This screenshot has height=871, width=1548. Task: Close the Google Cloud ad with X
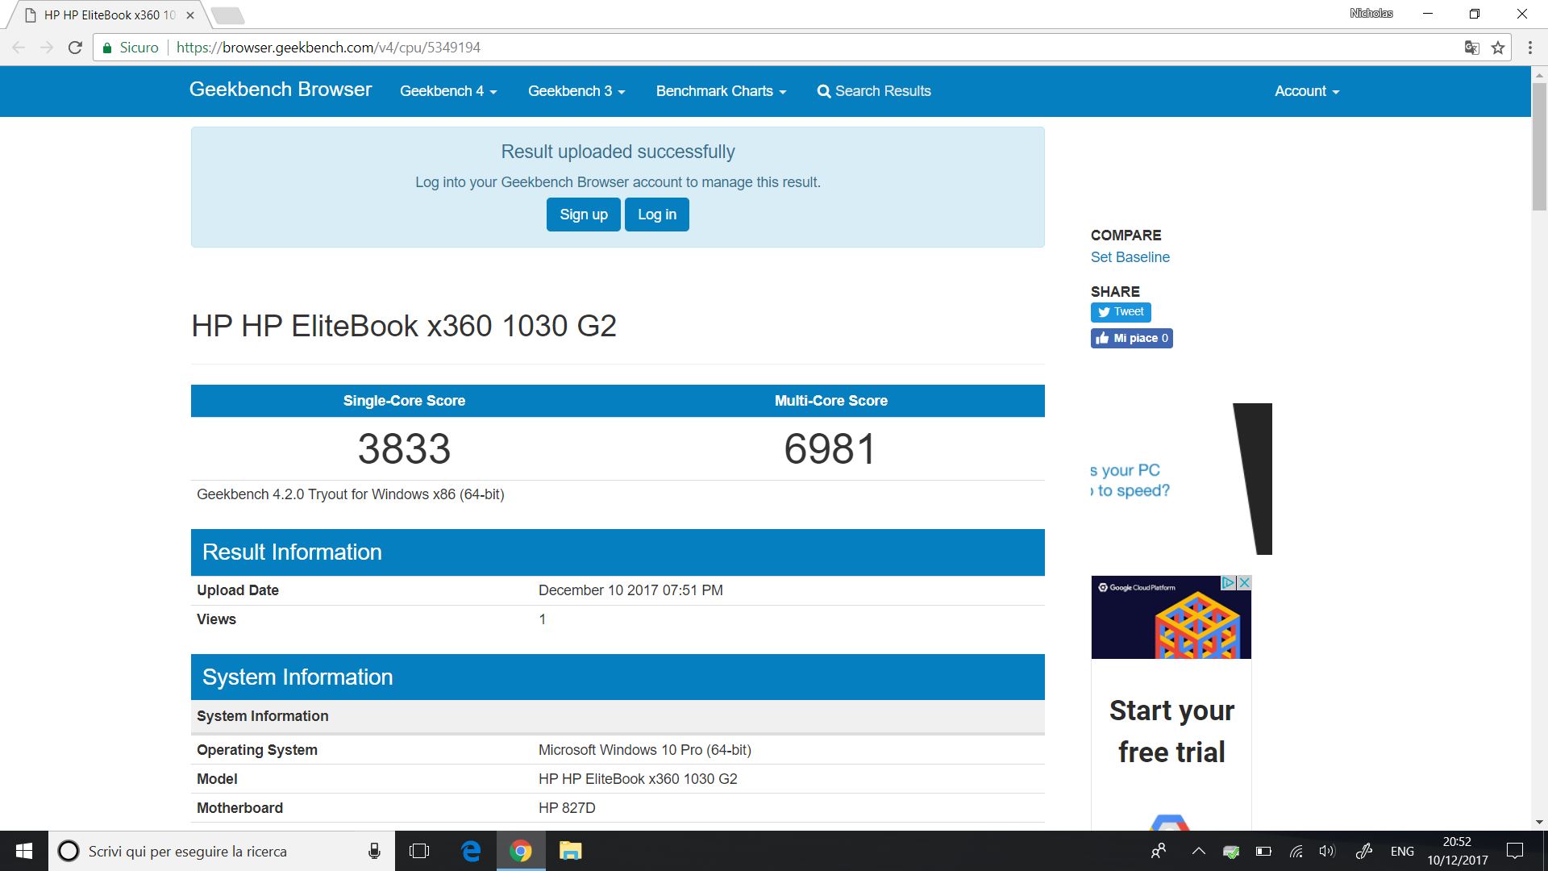(1244, 582)
